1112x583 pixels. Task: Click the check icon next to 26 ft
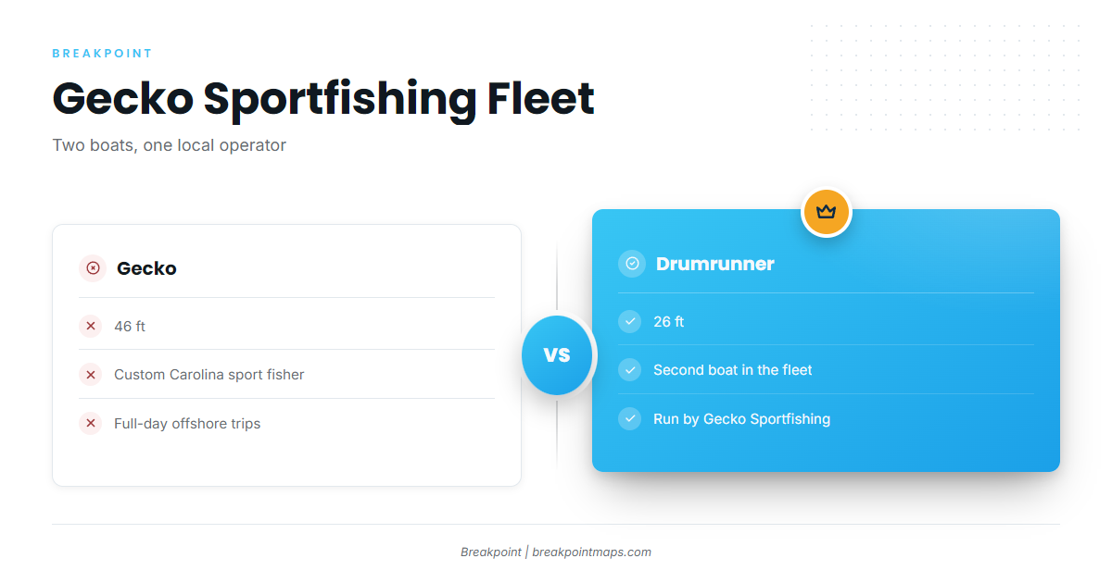[x=630, y=321]
